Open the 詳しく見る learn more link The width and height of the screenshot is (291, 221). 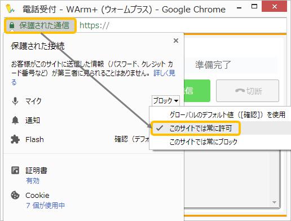[164, 73]
